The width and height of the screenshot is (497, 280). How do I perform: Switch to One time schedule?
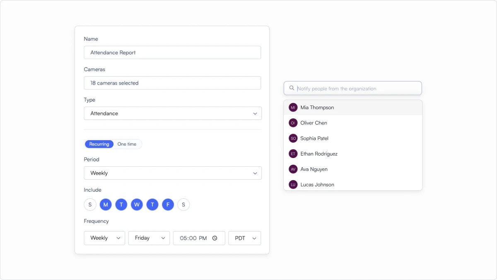(127, 144)
